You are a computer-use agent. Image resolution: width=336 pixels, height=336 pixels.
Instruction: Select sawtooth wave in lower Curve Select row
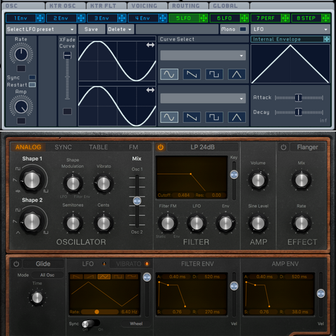(x=192, y=117)
